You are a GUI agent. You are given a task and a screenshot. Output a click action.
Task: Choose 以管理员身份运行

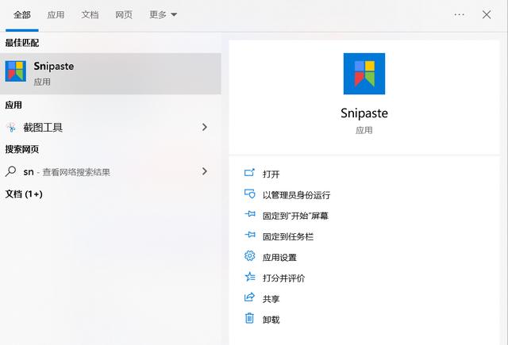point(296,195)
